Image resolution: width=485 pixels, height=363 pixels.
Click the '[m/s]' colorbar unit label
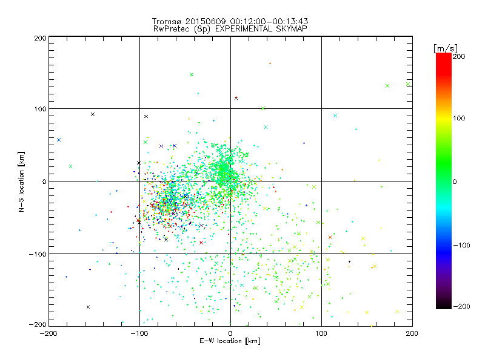pyautogui.click(x=446, y=49)
